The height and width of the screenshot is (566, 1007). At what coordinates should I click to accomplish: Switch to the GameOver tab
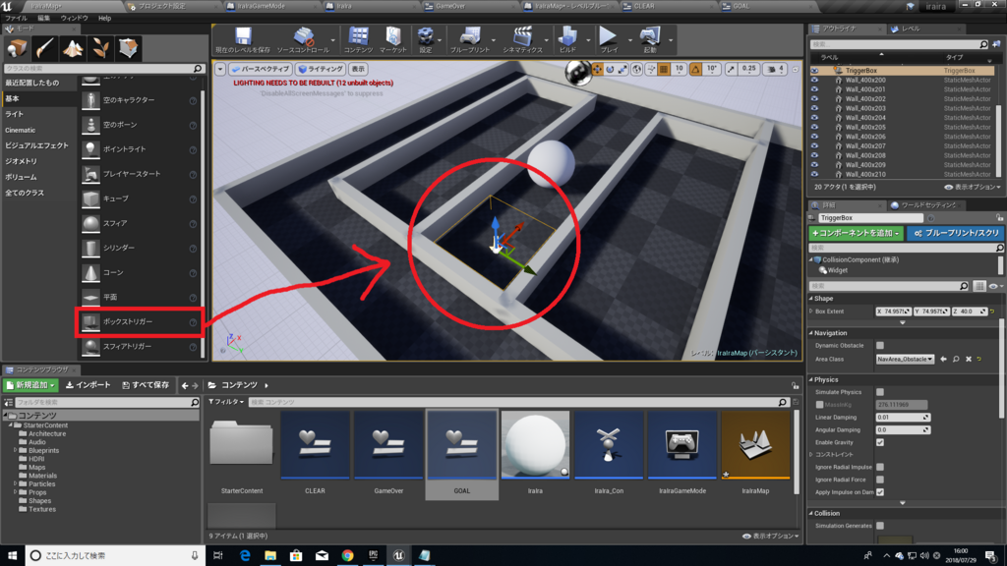click(449, 6)
